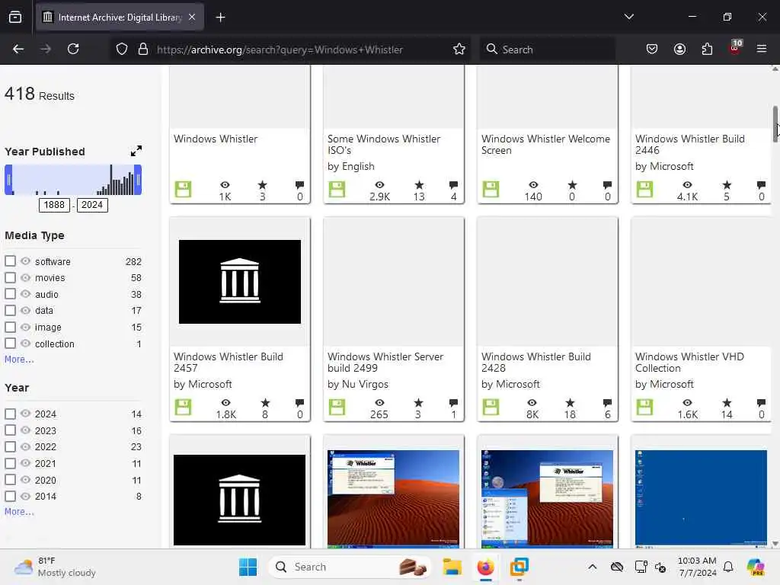Open the weather widget showing 81°F
The image size is (780, 585).
55,567
